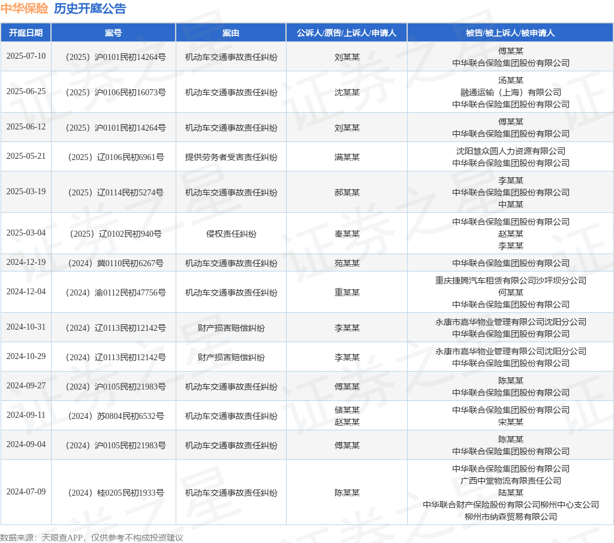Click date cell 2024-12-19
The image size is (614, 543).
[26, 263]
